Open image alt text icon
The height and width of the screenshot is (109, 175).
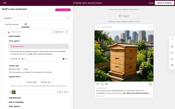tap(60, 92)
